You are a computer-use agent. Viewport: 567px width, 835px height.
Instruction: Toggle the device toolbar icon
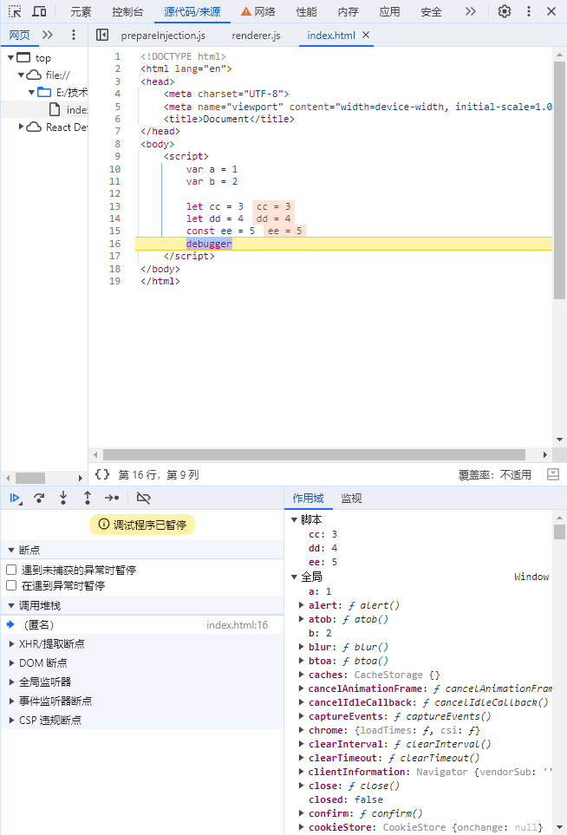pos(39,11)
